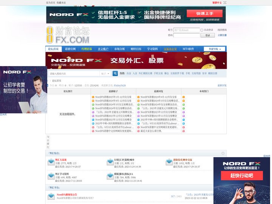Select hot search term 入金
272x204 pixels.
tap(135, 73)
